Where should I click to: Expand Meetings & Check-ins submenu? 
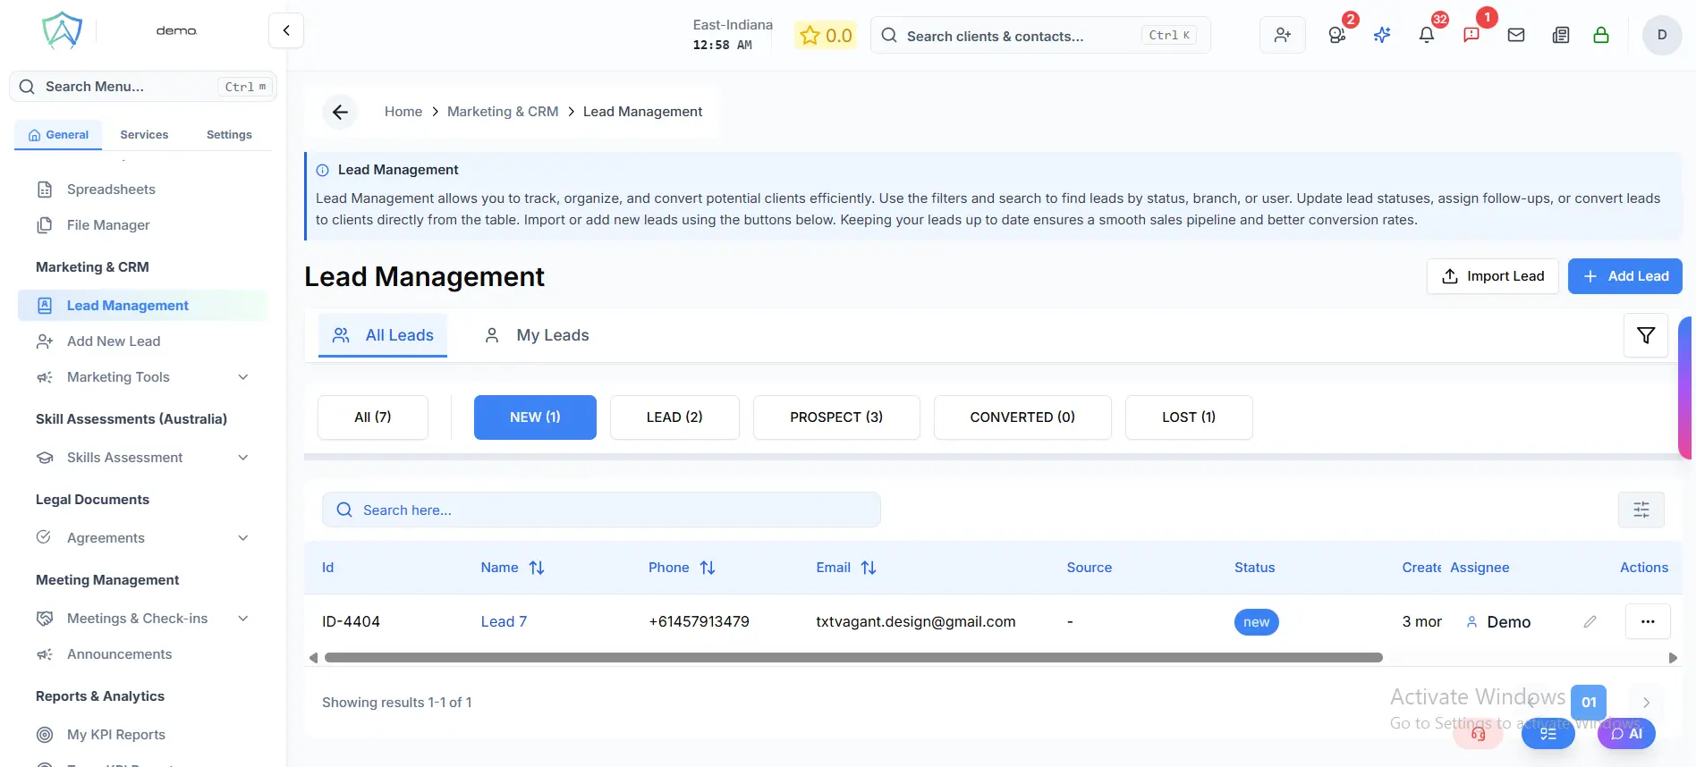242,619
